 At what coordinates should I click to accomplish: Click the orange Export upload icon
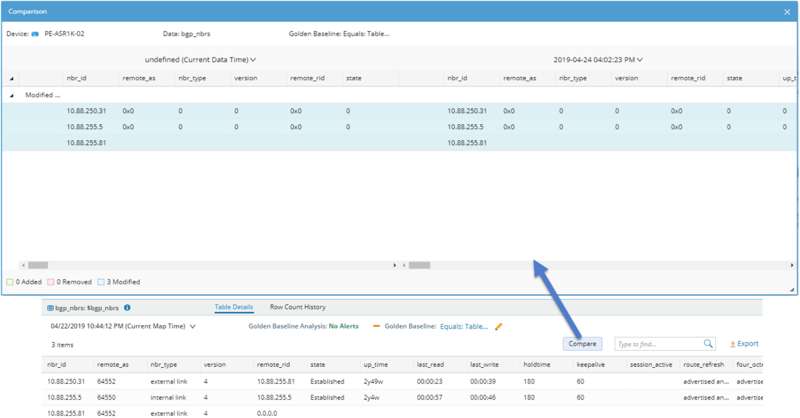pos(733,343)
